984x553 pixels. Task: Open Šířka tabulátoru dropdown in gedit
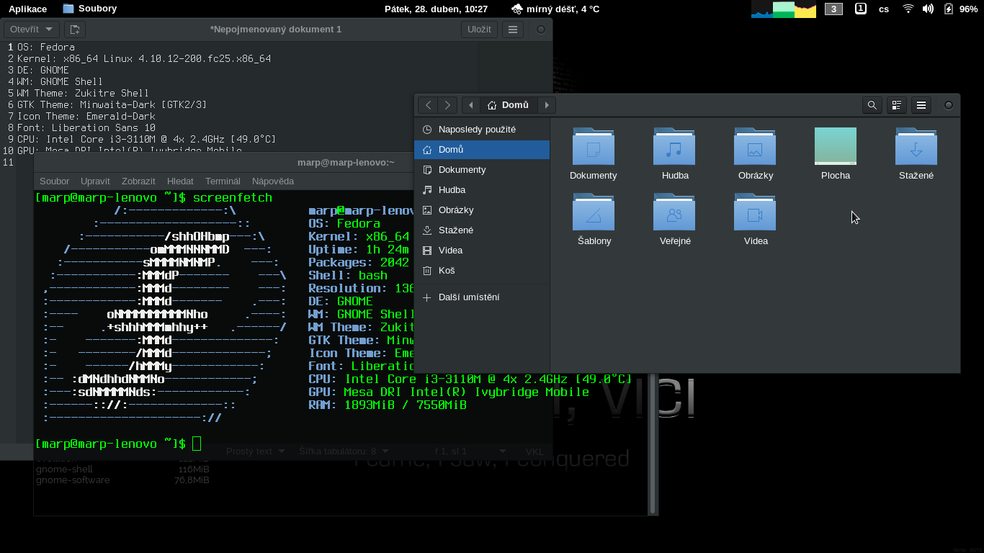[x=344, y=451]
